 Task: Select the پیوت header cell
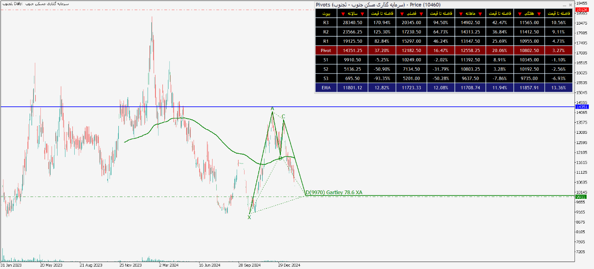326,13
